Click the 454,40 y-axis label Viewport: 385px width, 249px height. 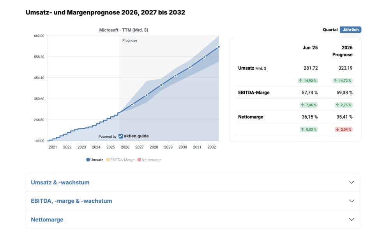point(39,78)
